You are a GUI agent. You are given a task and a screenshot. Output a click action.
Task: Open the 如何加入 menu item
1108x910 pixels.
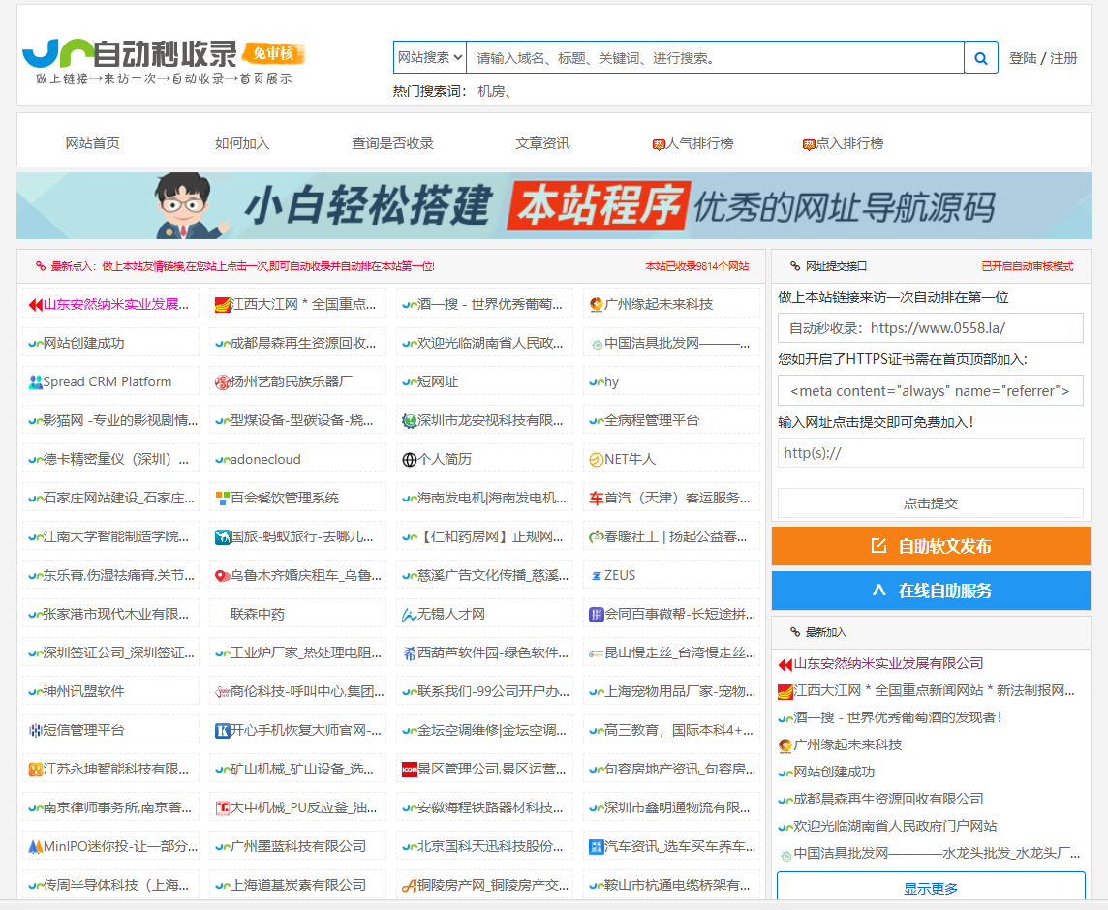242,143
